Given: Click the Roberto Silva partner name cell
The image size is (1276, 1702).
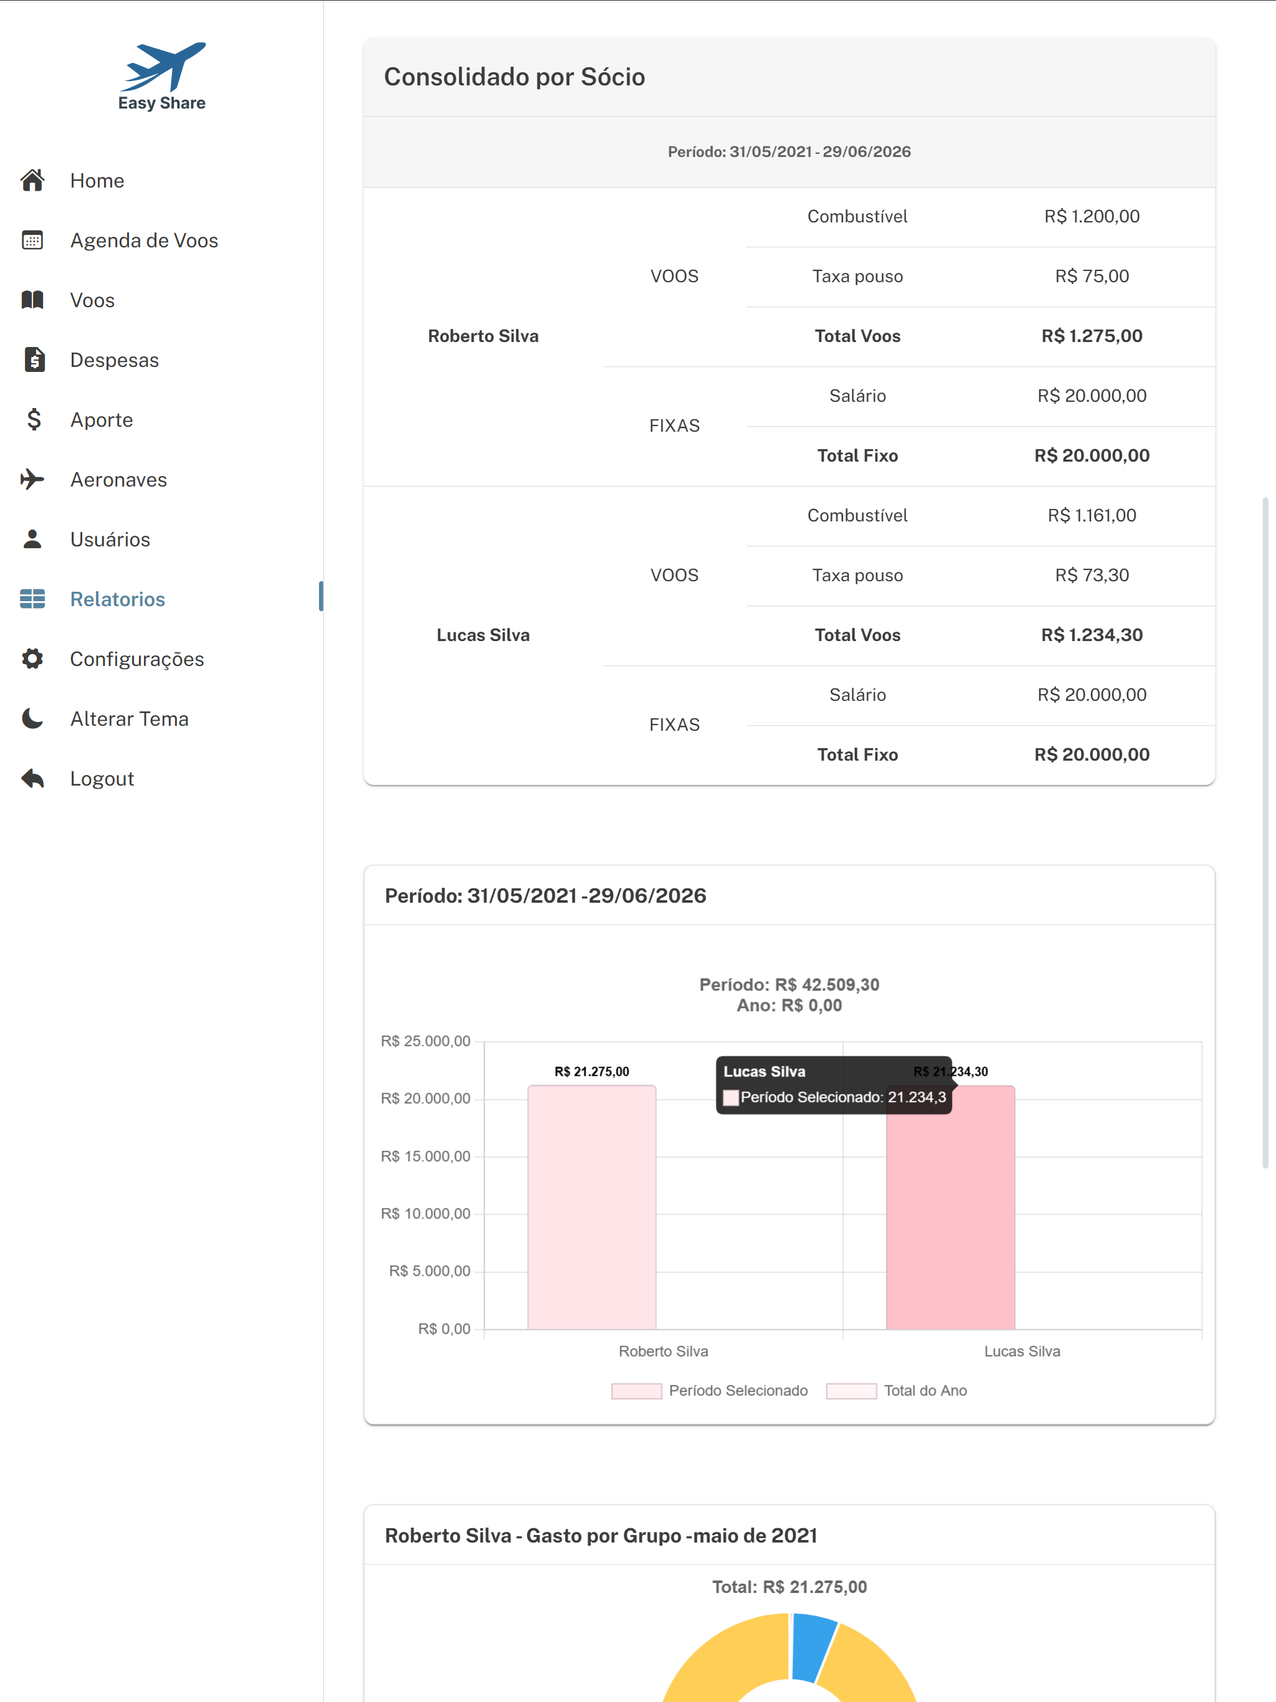Looking at the screenshot, I should pyautogui.click(x=483, y=336).
